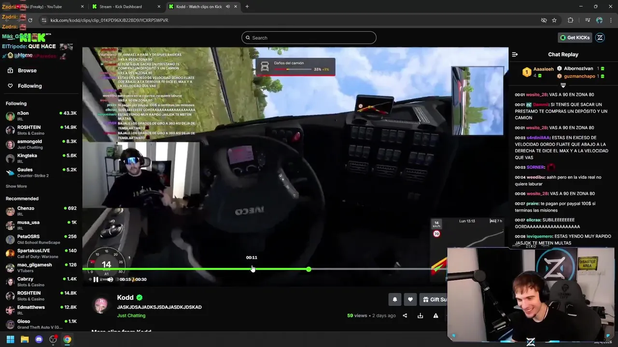Open the Gaules channel in the sidebar
Viewport: 618px width, 347px height.
[41, 173]
